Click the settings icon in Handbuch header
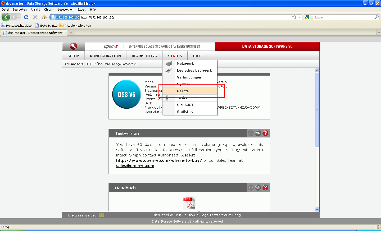 click(251, 188)
